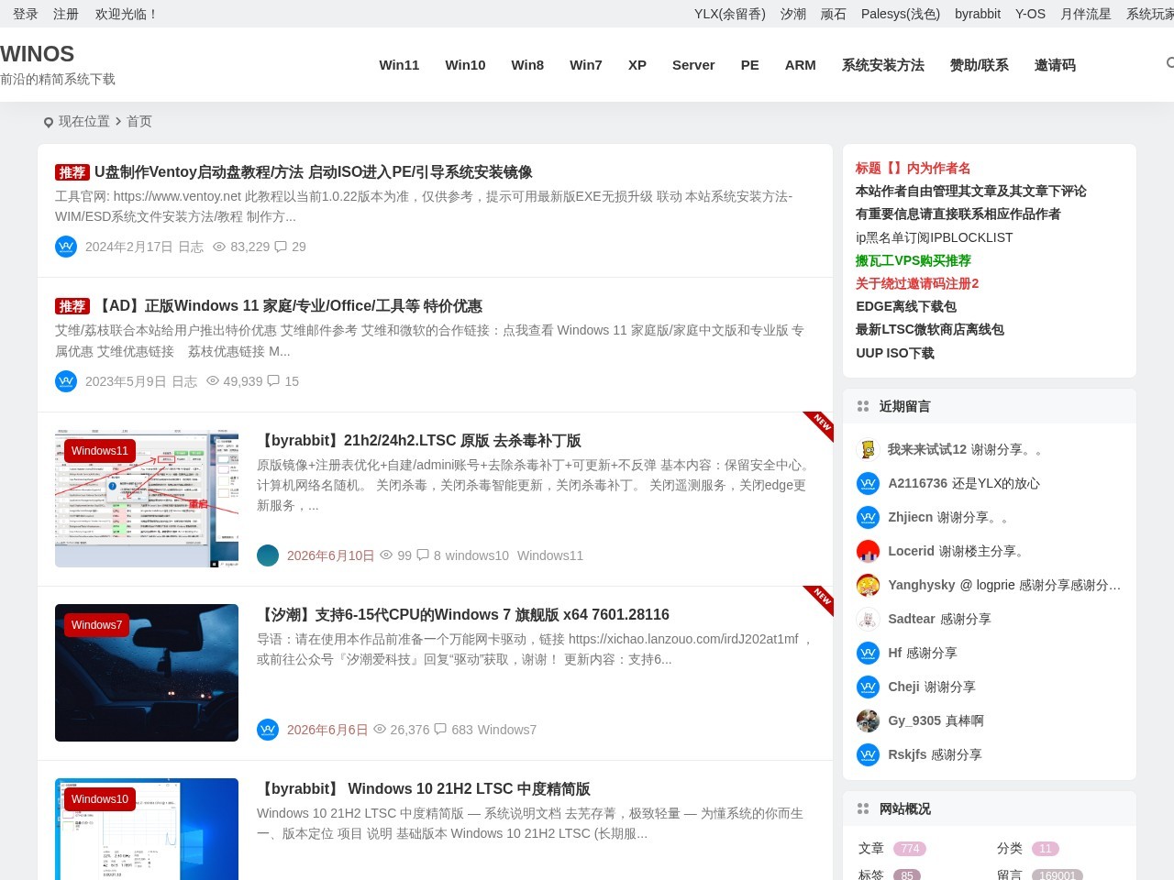
Task: Open the 系统安装方法 menu item
Action: click(x=883, y=65)
